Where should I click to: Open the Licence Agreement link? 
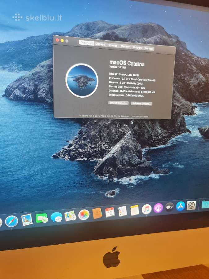point(139,117)
